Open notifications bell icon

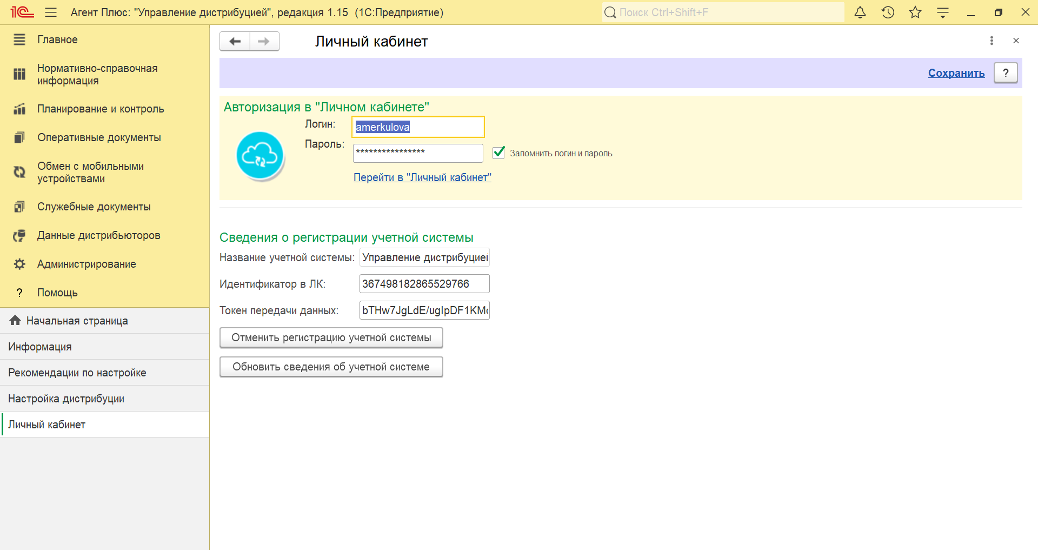[860, 12]
